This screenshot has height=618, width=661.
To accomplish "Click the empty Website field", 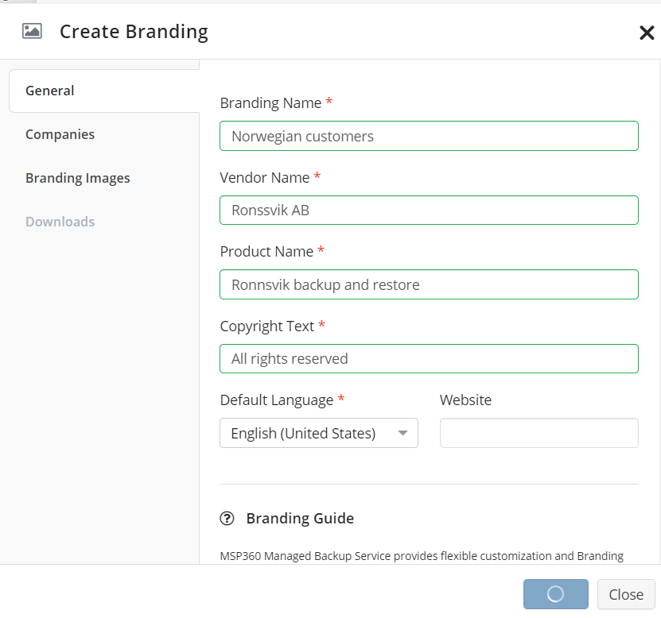I will tap(539, 433).
